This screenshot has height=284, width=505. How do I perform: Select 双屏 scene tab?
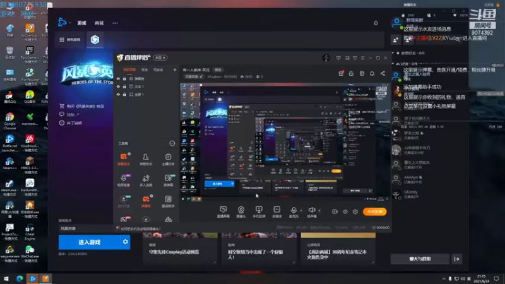(x=145, y=69)
